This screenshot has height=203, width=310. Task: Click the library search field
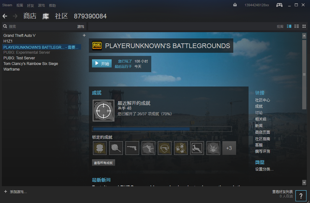pyautogui.click(x=40, y=26)
